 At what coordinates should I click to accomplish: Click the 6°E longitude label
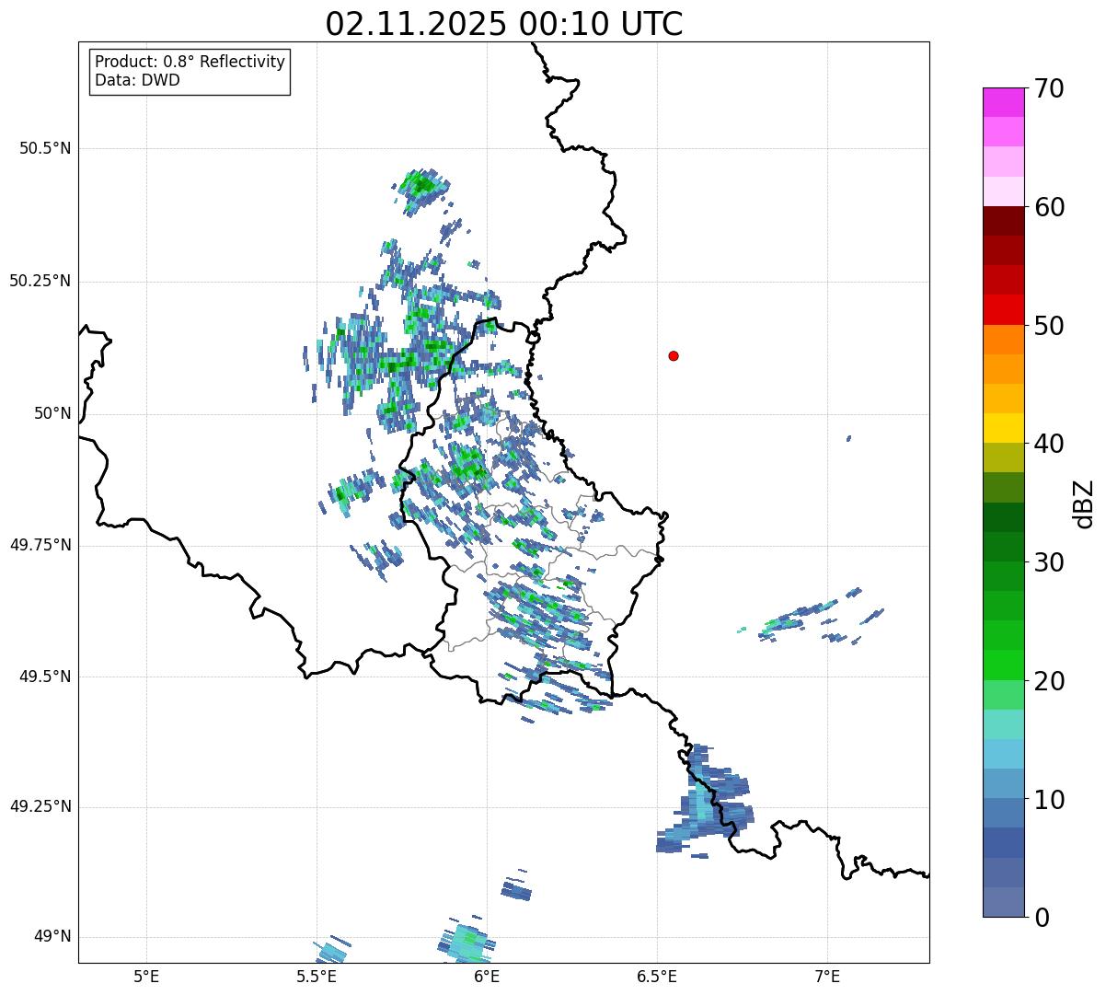click(487, 976)
